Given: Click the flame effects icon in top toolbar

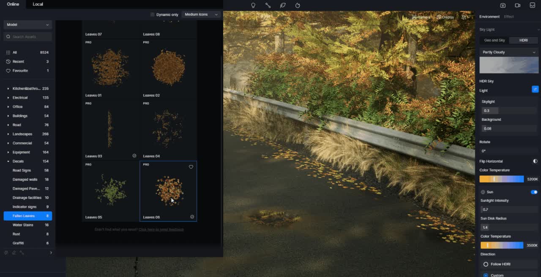Looking at the screenshot, I should [x=298, y=5].
